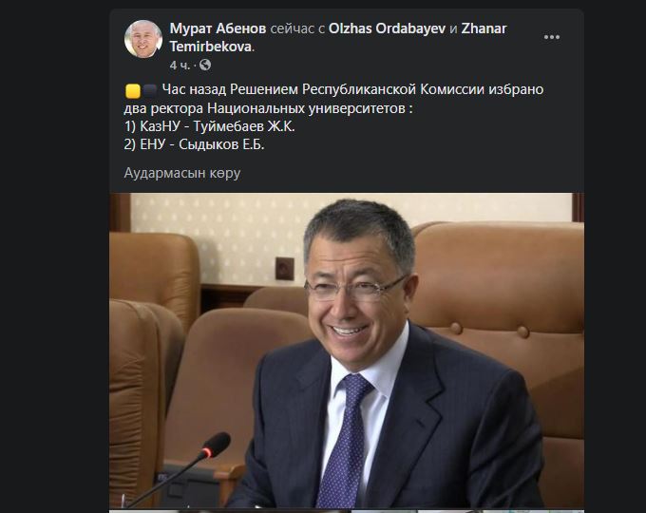Click the 'сейчас с' text in header

point(297,28)
